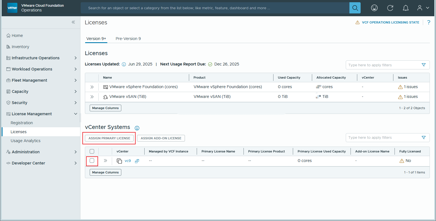Open VCF Operations Licensing State link
Image resolution: width=436 pixels, height=221 pixels.
pyautogui.click(x=390, y=22)
